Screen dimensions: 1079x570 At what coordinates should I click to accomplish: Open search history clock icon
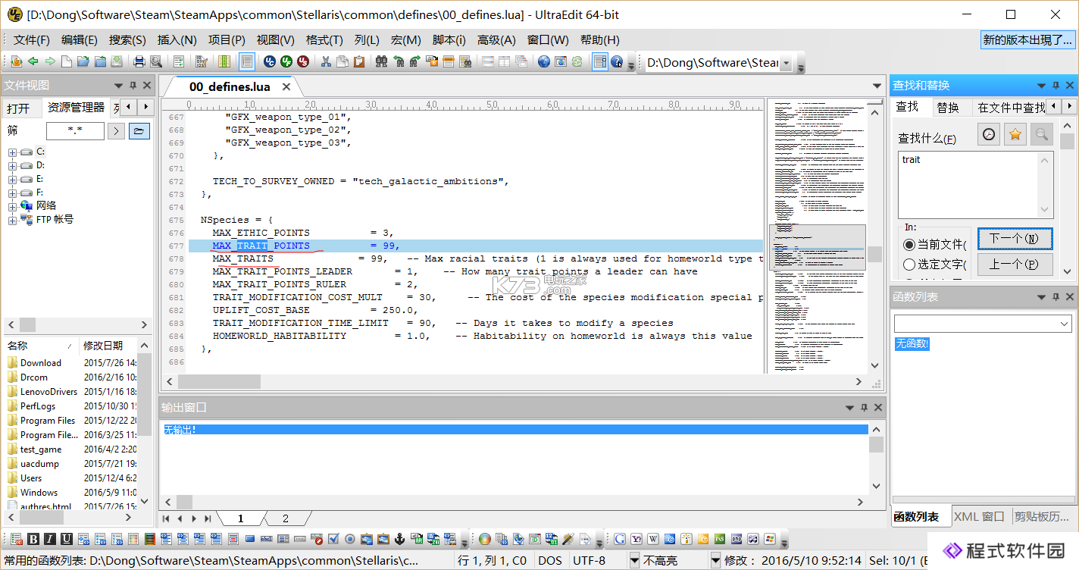coord(989,134)
